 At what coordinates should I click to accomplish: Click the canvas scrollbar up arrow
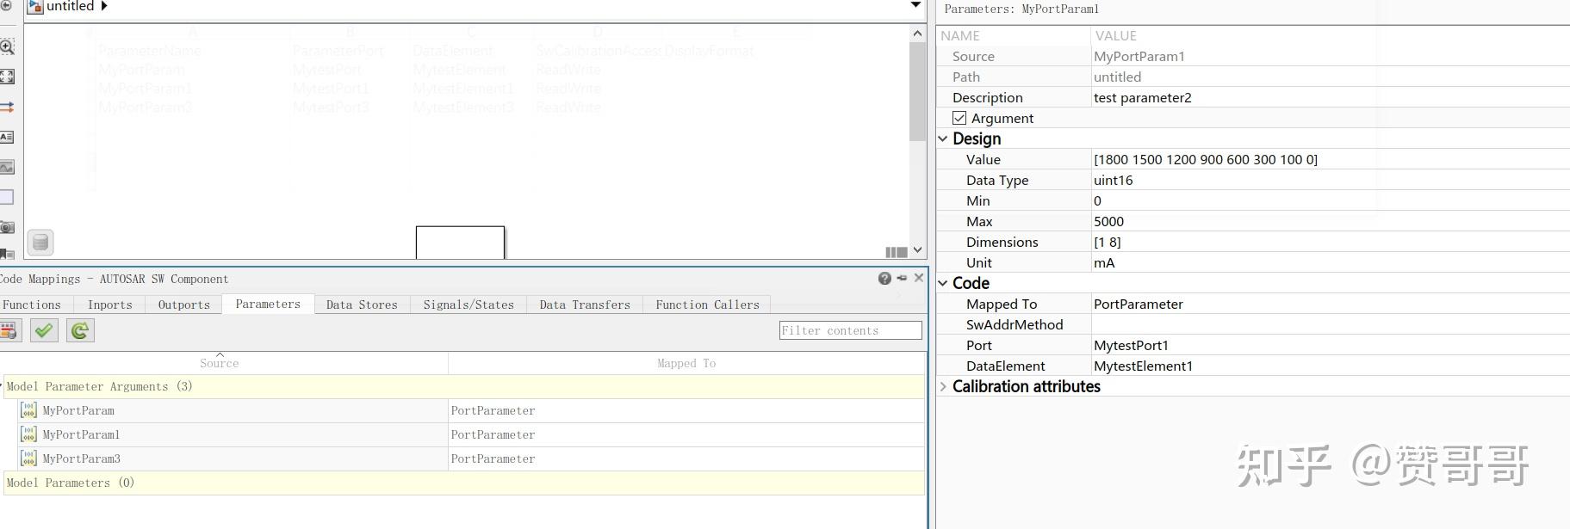[x=918, y=33]
